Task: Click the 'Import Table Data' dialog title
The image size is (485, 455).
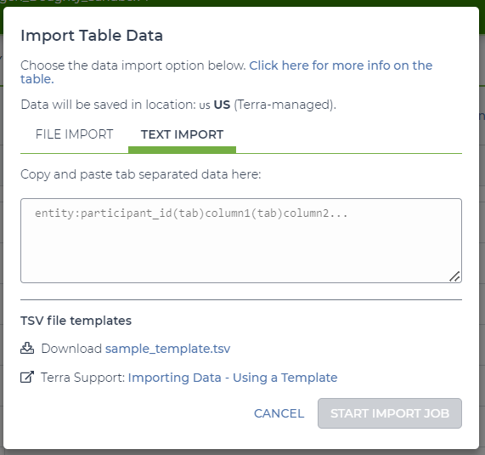Action: point(92,36)
